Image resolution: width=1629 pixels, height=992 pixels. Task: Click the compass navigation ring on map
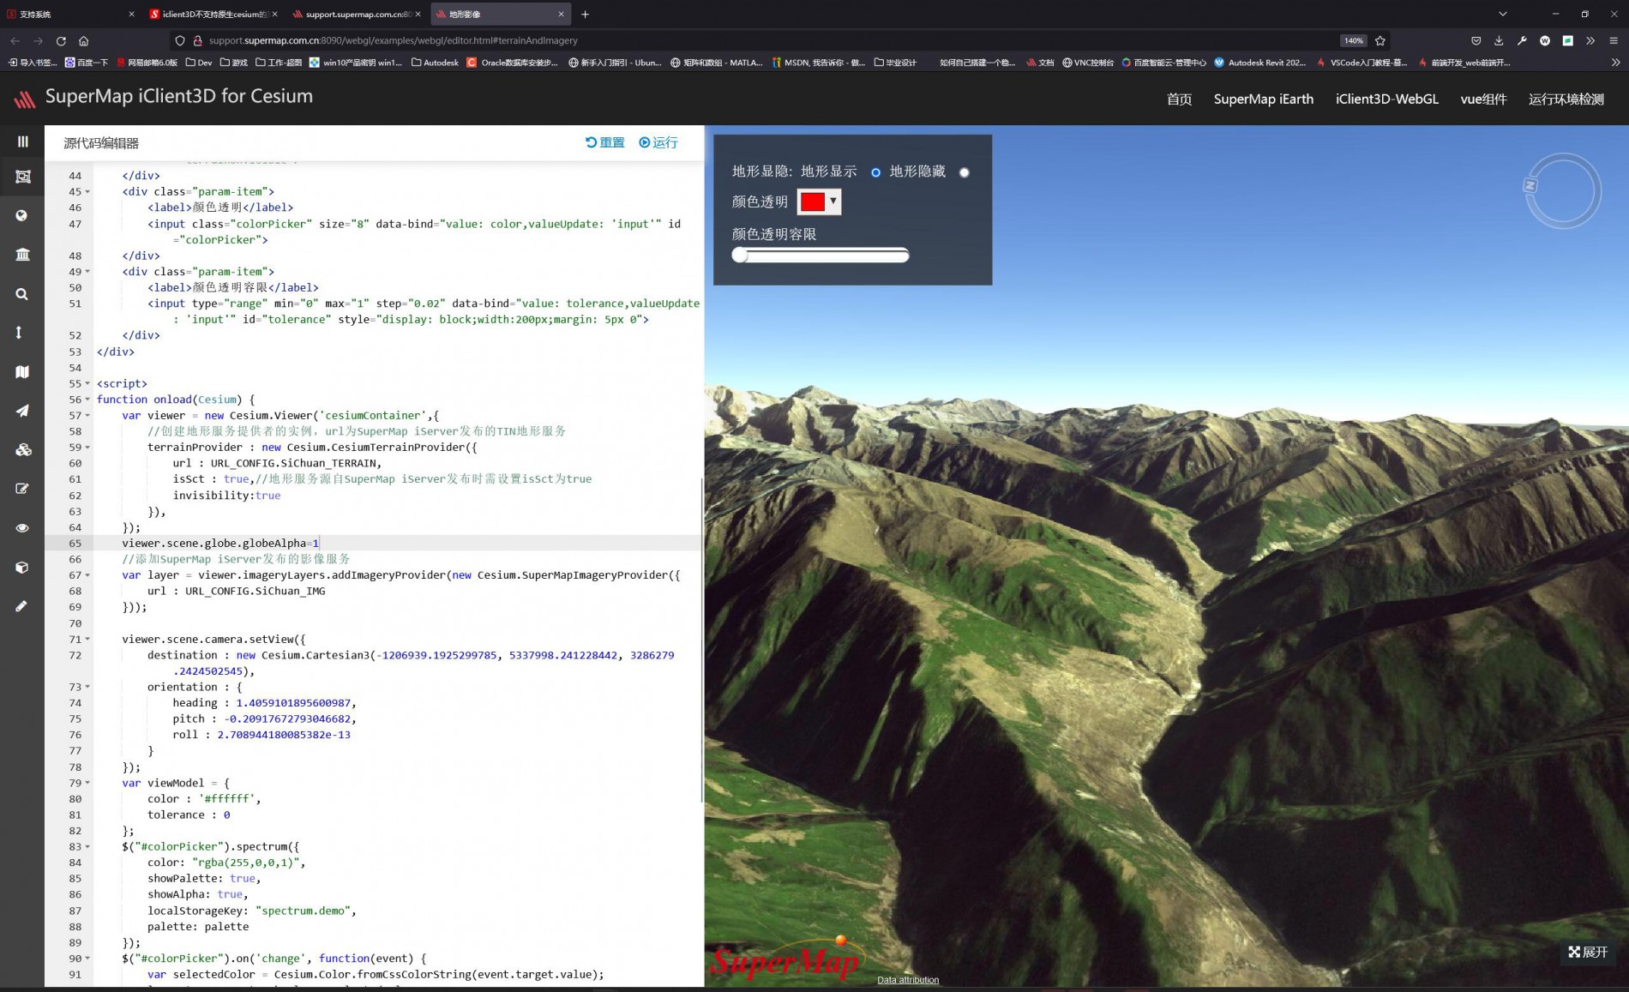coord(1562,190)
